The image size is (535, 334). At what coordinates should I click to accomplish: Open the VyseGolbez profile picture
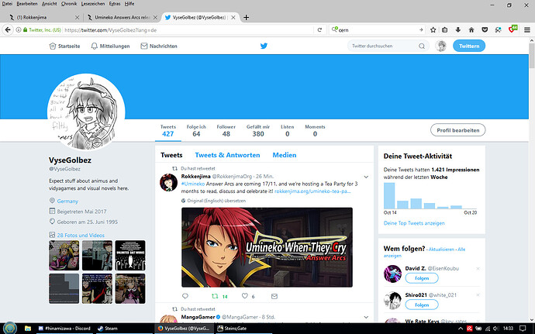click(86, 112)
